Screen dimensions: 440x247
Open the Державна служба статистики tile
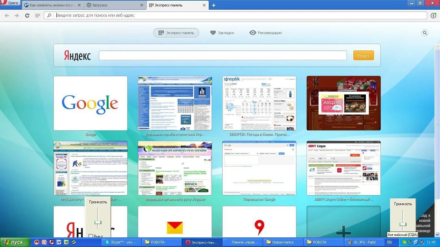pyautogui.click(x=175, y=103)
